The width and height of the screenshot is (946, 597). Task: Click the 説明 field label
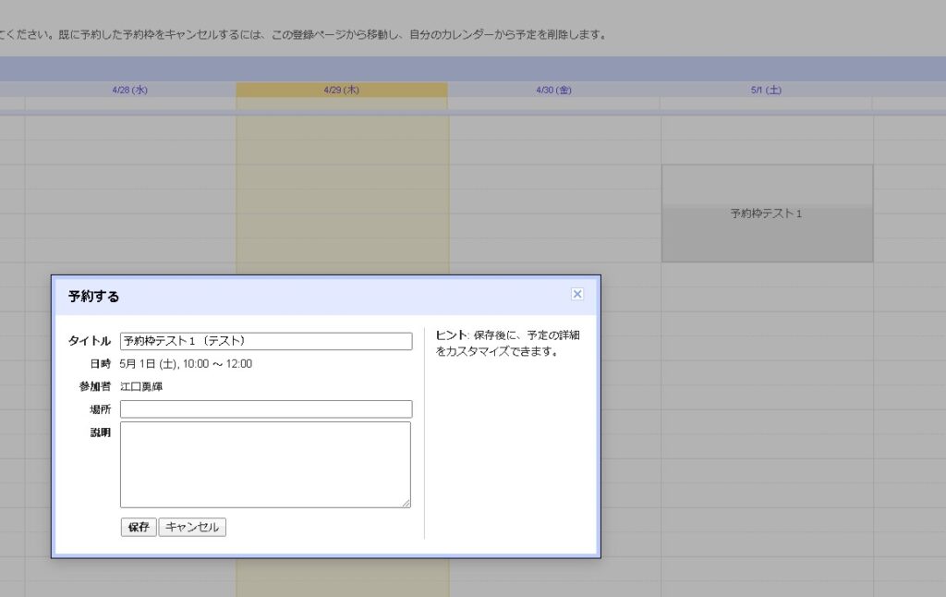[x=100, y=432]
